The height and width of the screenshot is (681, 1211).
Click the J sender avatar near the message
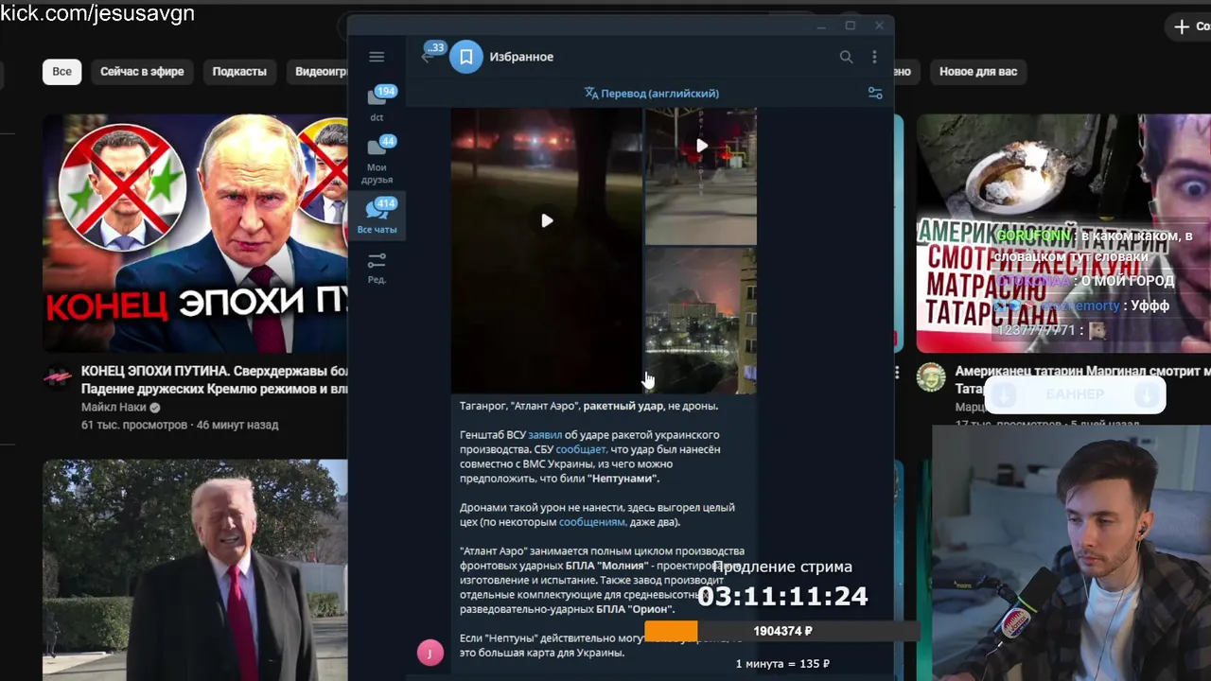(x=430, y=653)
